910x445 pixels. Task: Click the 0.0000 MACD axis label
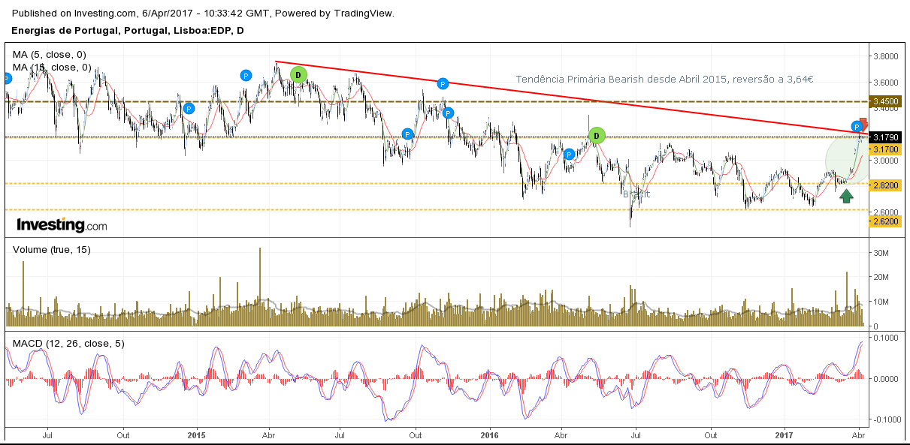tap(886, 378)
